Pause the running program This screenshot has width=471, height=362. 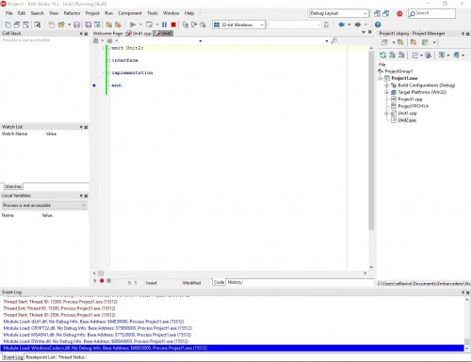[164, 24]
